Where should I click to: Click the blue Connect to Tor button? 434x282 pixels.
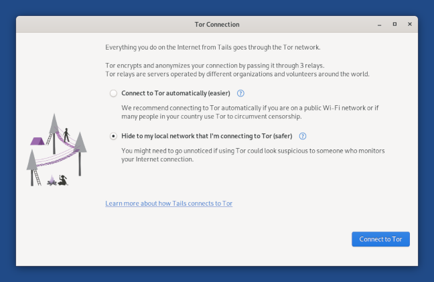(380, 239)
